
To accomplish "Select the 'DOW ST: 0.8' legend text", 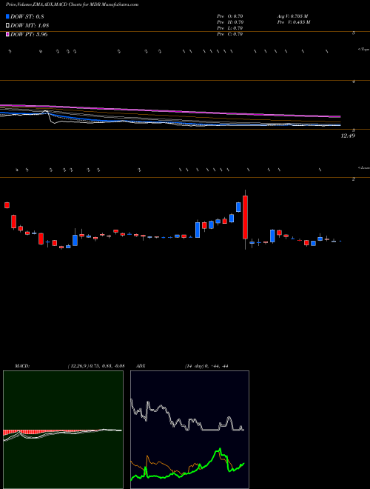I will tap(27, 16).
